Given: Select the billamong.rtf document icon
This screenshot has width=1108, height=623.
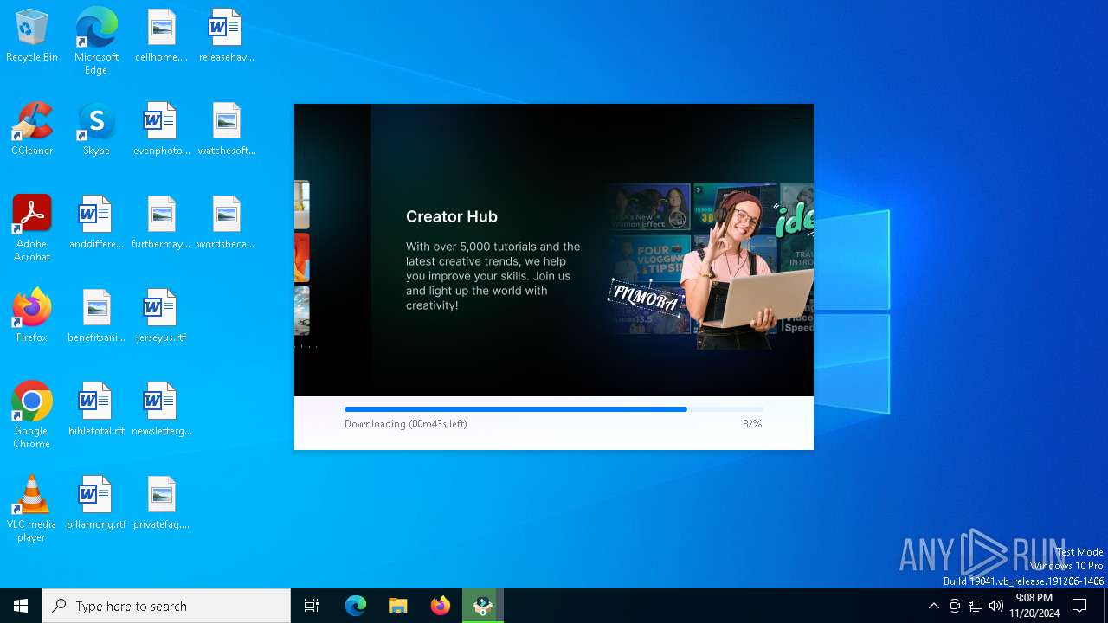Looking at the screenshot, I should pos(96,503).
